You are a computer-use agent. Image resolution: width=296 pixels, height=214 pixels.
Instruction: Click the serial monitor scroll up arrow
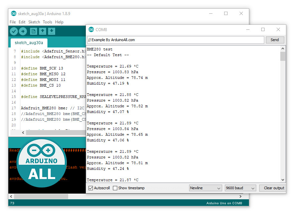283,49
